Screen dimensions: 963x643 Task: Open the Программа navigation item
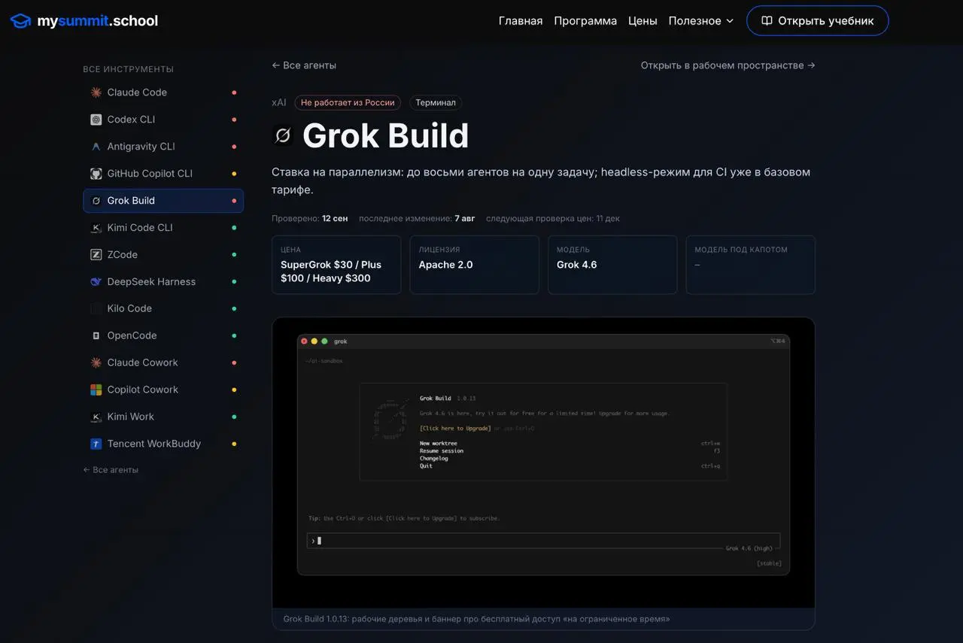click(x=585, y=21)
